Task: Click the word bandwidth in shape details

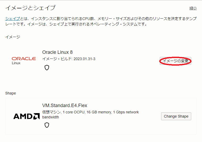Action: 51,117
